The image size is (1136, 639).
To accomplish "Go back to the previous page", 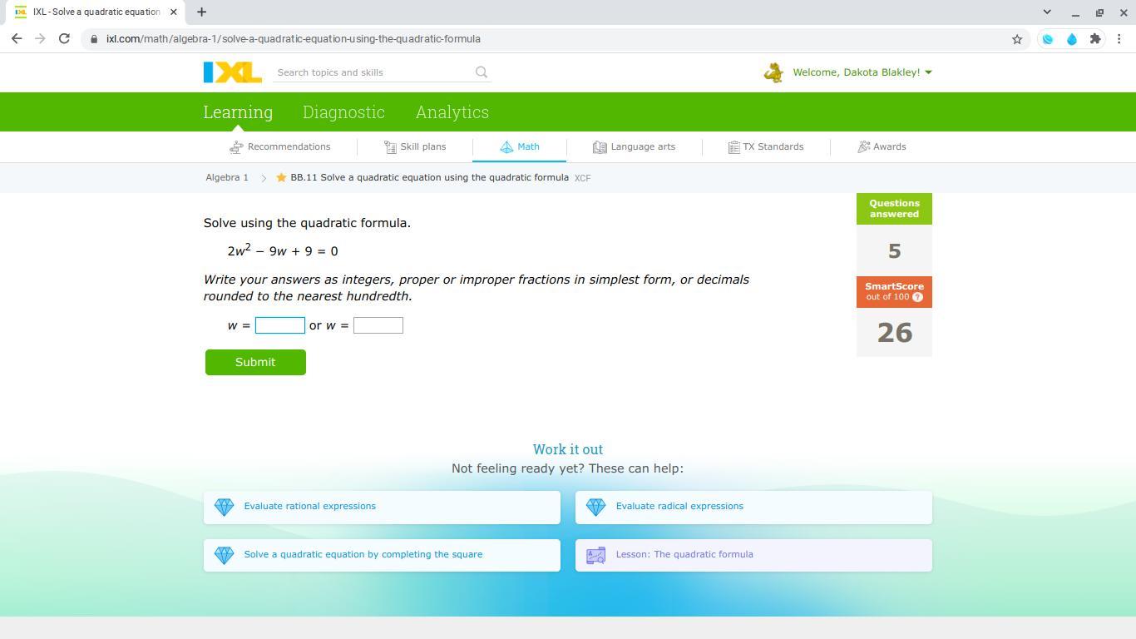I will pyautogui.click(x=17, y=39).
